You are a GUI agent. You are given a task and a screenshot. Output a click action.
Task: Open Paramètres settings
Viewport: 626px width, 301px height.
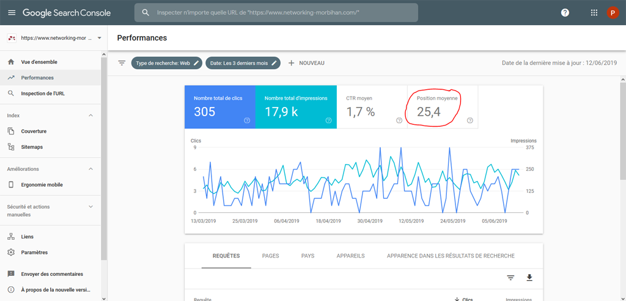click(50, 253)
